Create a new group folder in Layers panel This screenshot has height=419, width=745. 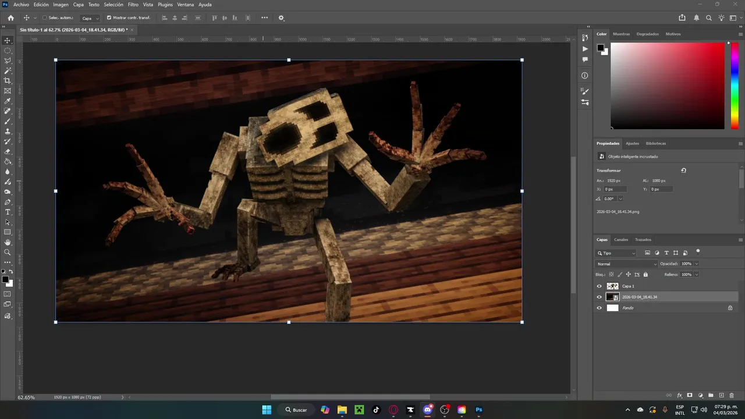click(x=711, y=395)
